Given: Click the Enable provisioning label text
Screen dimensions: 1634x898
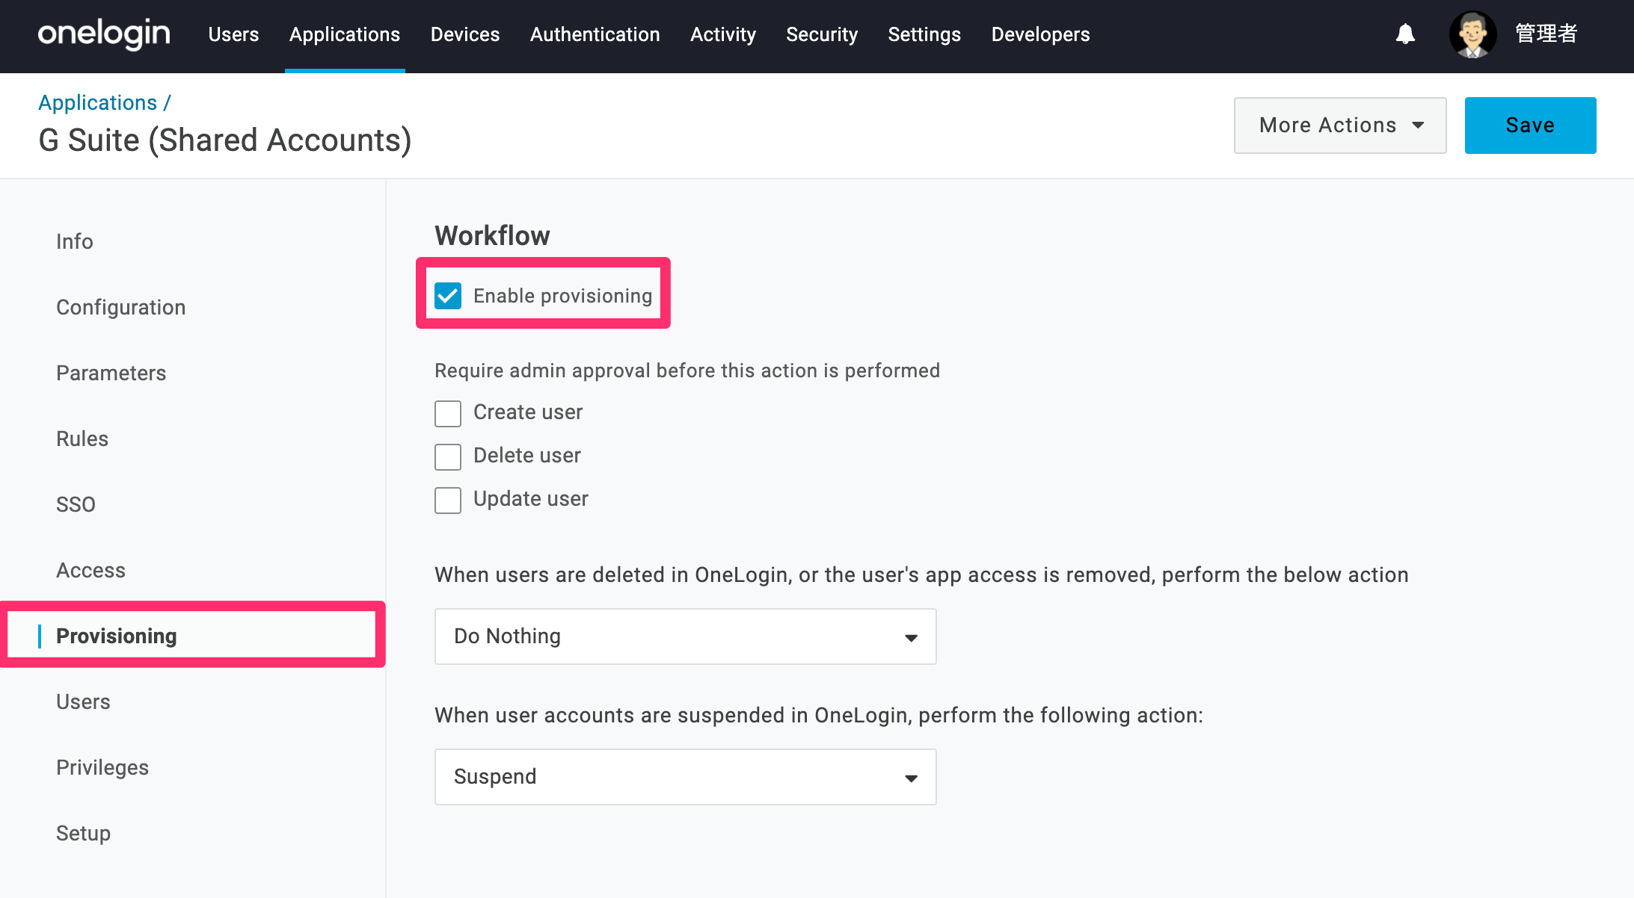Looking at the screenshot, I should point(563,296).
